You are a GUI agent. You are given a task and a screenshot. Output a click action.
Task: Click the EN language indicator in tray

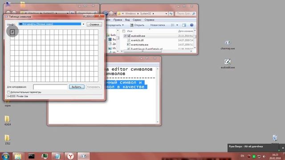[242, 156]
